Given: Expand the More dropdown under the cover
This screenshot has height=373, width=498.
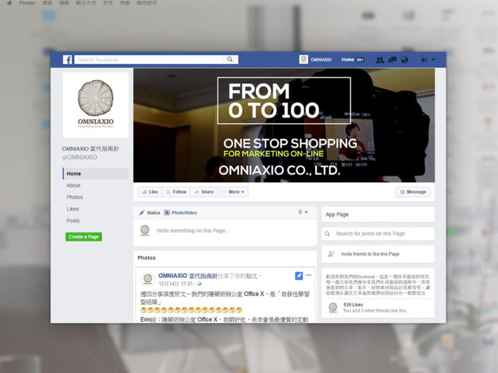Looking at the screenshot, I should (x=233, y=192).
